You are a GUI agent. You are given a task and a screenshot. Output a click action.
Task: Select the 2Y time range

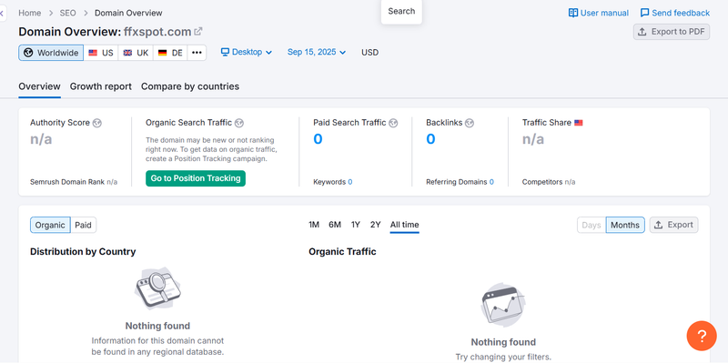(x=376, y=225)
